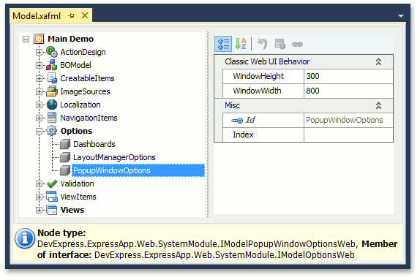The width and height of the screenshot is (420, 280).
Task: Expand the NavigationItems node
Action: click(x=39, y=118)
